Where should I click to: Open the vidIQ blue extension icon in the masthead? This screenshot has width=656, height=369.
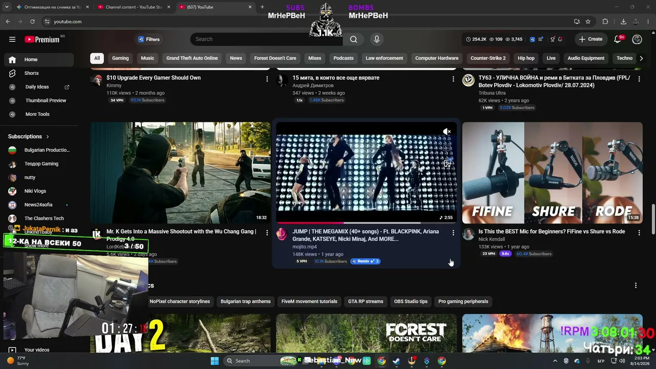click(x=532, y=39)
